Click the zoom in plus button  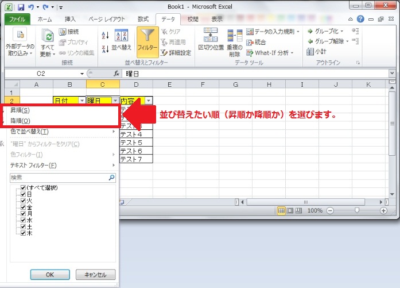click(383, 210)
